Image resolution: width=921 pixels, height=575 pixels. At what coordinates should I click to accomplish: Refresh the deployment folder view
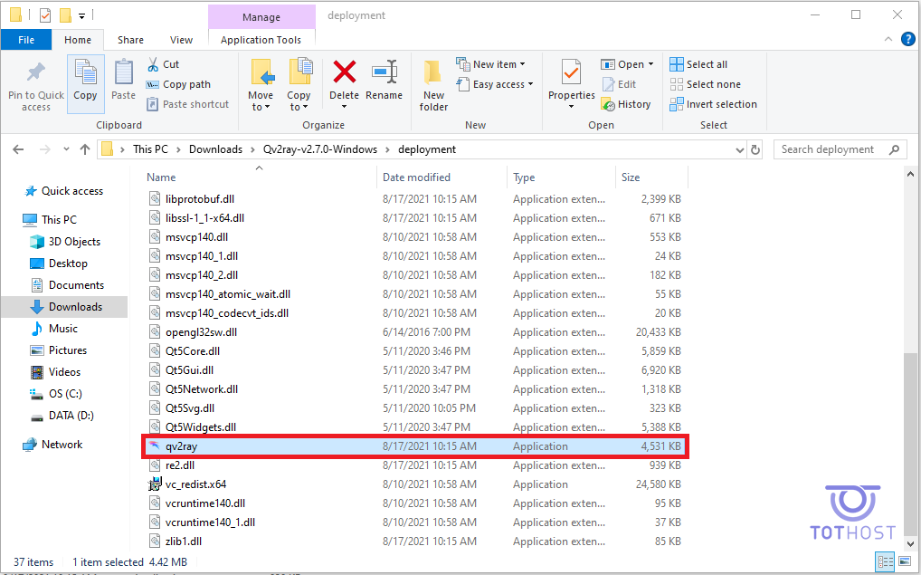pos(755,149)
